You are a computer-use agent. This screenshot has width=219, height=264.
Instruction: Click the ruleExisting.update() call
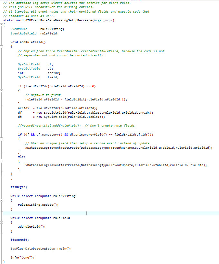click(38, 204)
